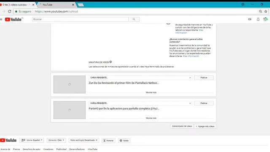Open the +YouTube footer link
Viewport: 270px width, 152px height.
pyautogui.click(x=92, y=149)
